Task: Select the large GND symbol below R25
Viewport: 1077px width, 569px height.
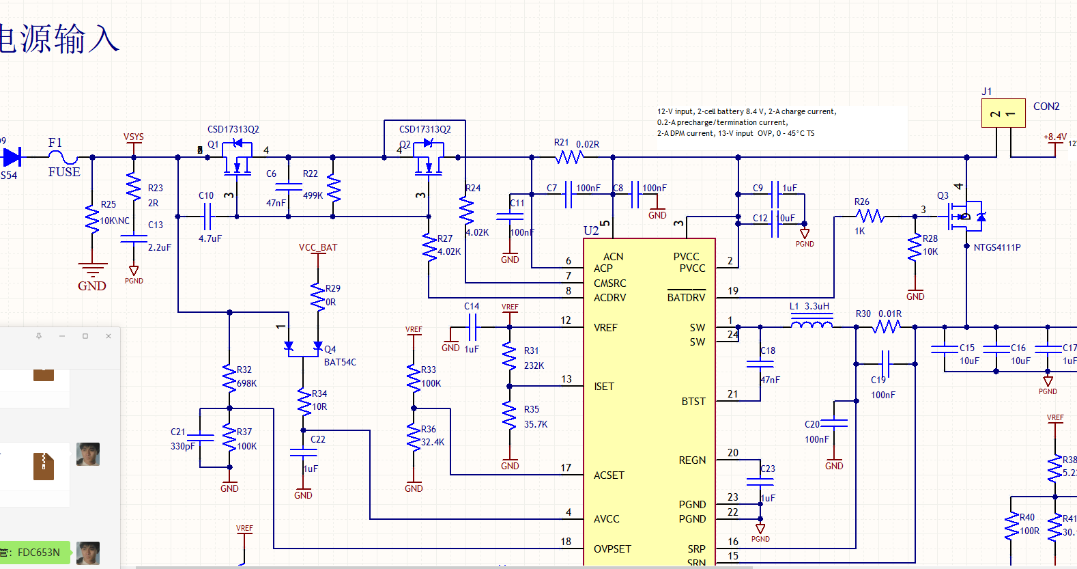Action: [x=92, y=277]
